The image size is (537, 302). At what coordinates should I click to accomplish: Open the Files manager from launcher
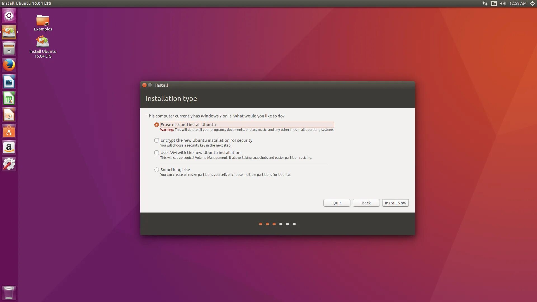coord(9,49)
